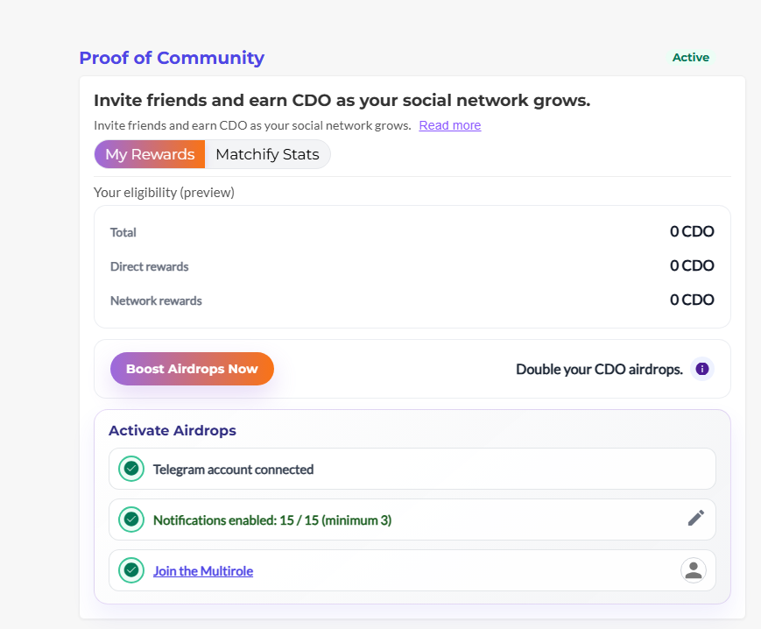
Task: Click the Proof of Community heading
Action: (x=172, y=58)
